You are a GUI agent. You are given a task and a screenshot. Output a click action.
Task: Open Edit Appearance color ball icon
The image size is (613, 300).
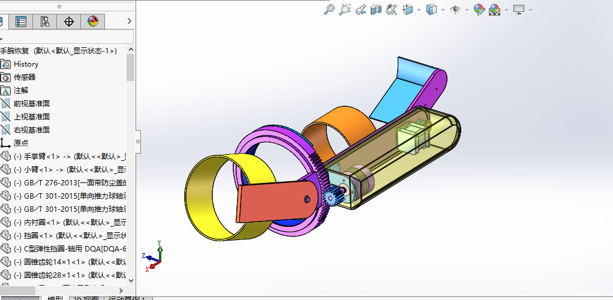tap(479, 10)
